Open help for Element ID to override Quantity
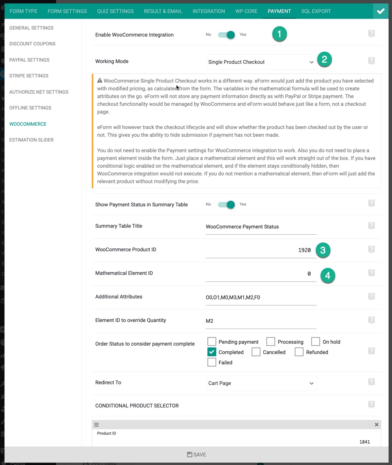 point(371,320)
